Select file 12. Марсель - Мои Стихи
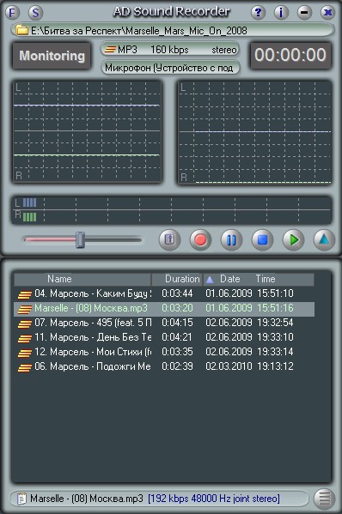This screenshot has height=514, width=342. (164, 352)
